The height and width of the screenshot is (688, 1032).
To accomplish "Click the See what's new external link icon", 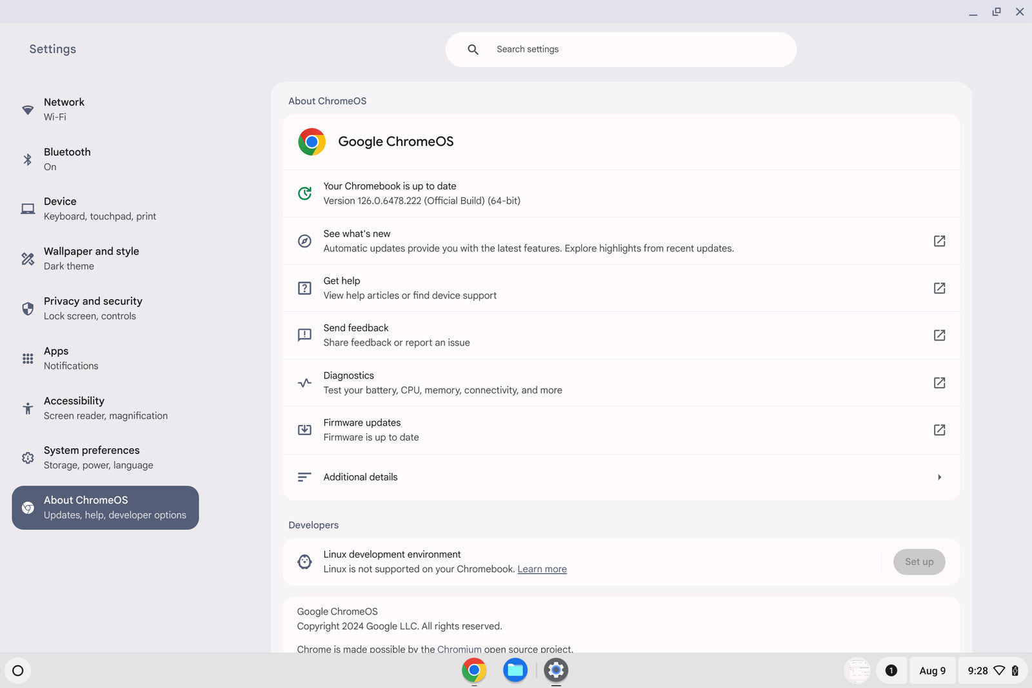I will [939, 241].
